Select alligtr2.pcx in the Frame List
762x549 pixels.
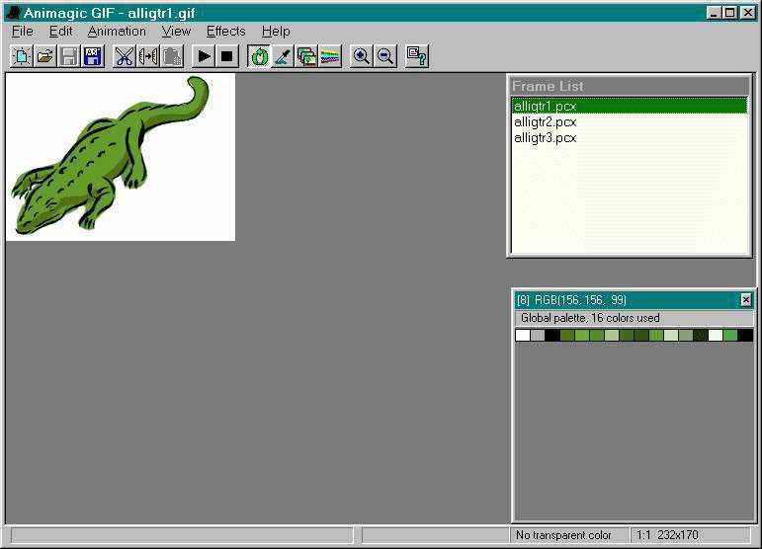click(545, 121)
